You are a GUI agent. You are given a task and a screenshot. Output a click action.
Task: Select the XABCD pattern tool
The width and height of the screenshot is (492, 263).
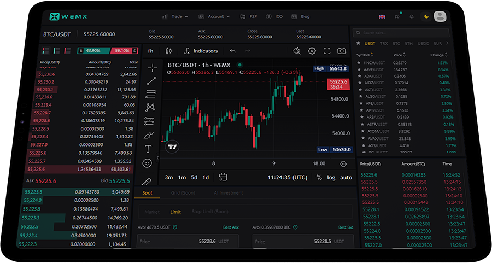click(150, 107)
